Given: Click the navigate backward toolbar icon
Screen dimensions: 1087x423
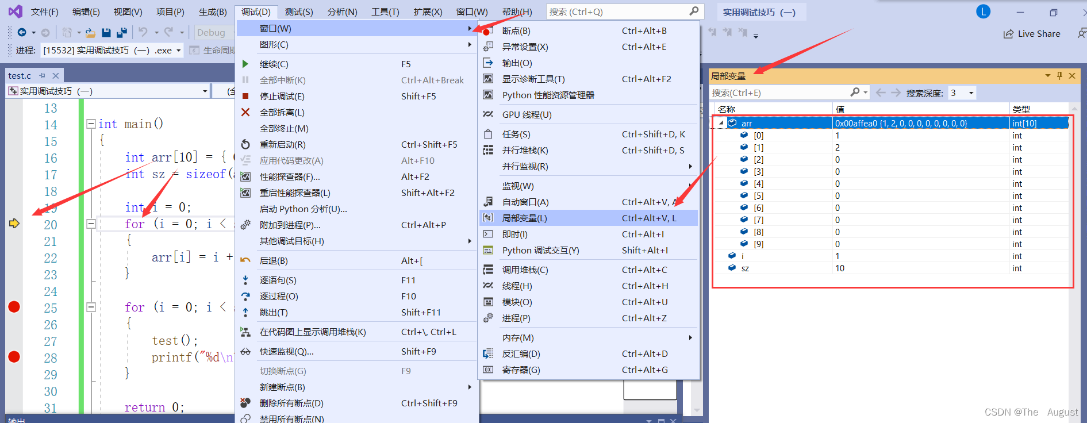Looking at the screenshot, I should pos(22,33).
